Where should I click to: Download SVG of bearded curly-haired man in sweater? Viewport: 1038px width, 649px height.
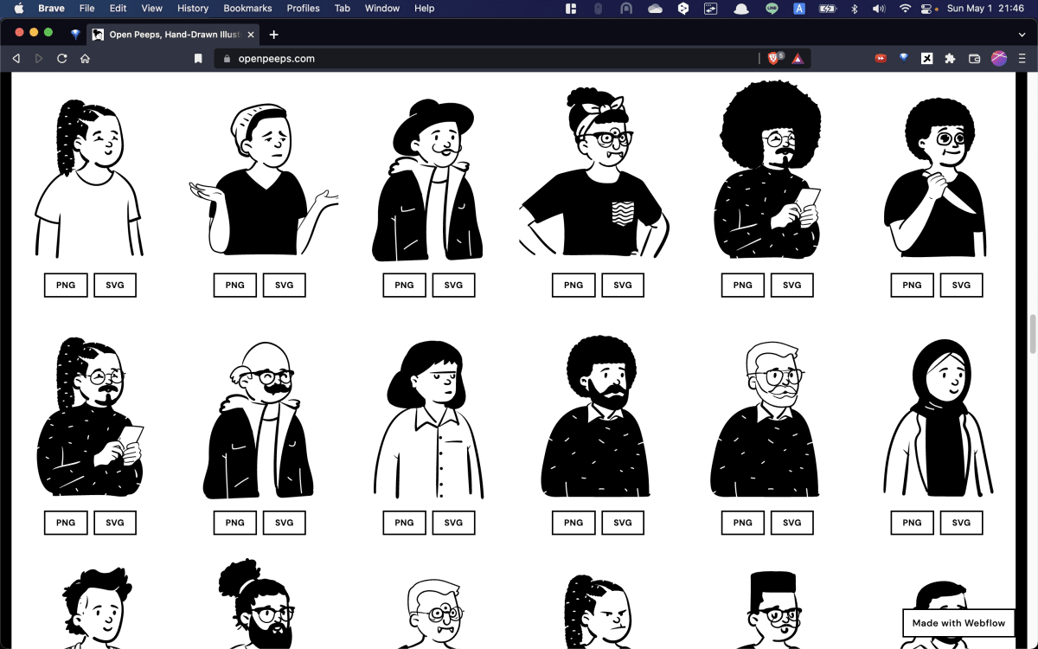(623, 523)
